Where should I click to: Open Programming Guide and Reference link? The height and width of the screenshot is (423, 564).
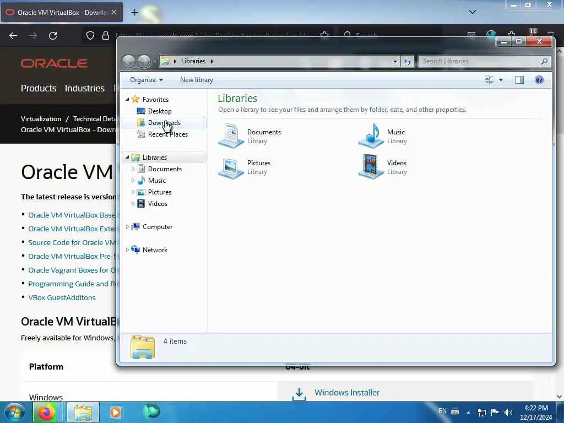(72, 284)
